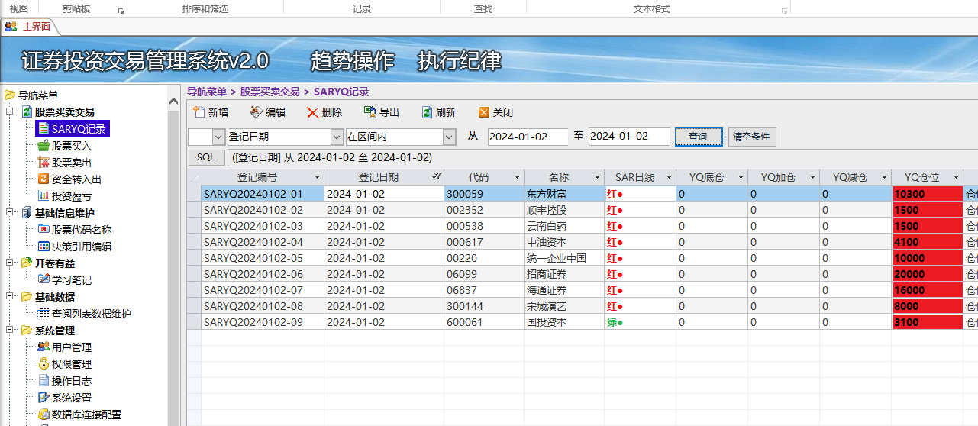This screenshot has height=426, width=978.
Task: Click the row selector for SARYQ20240102-09
Action: 194,322
